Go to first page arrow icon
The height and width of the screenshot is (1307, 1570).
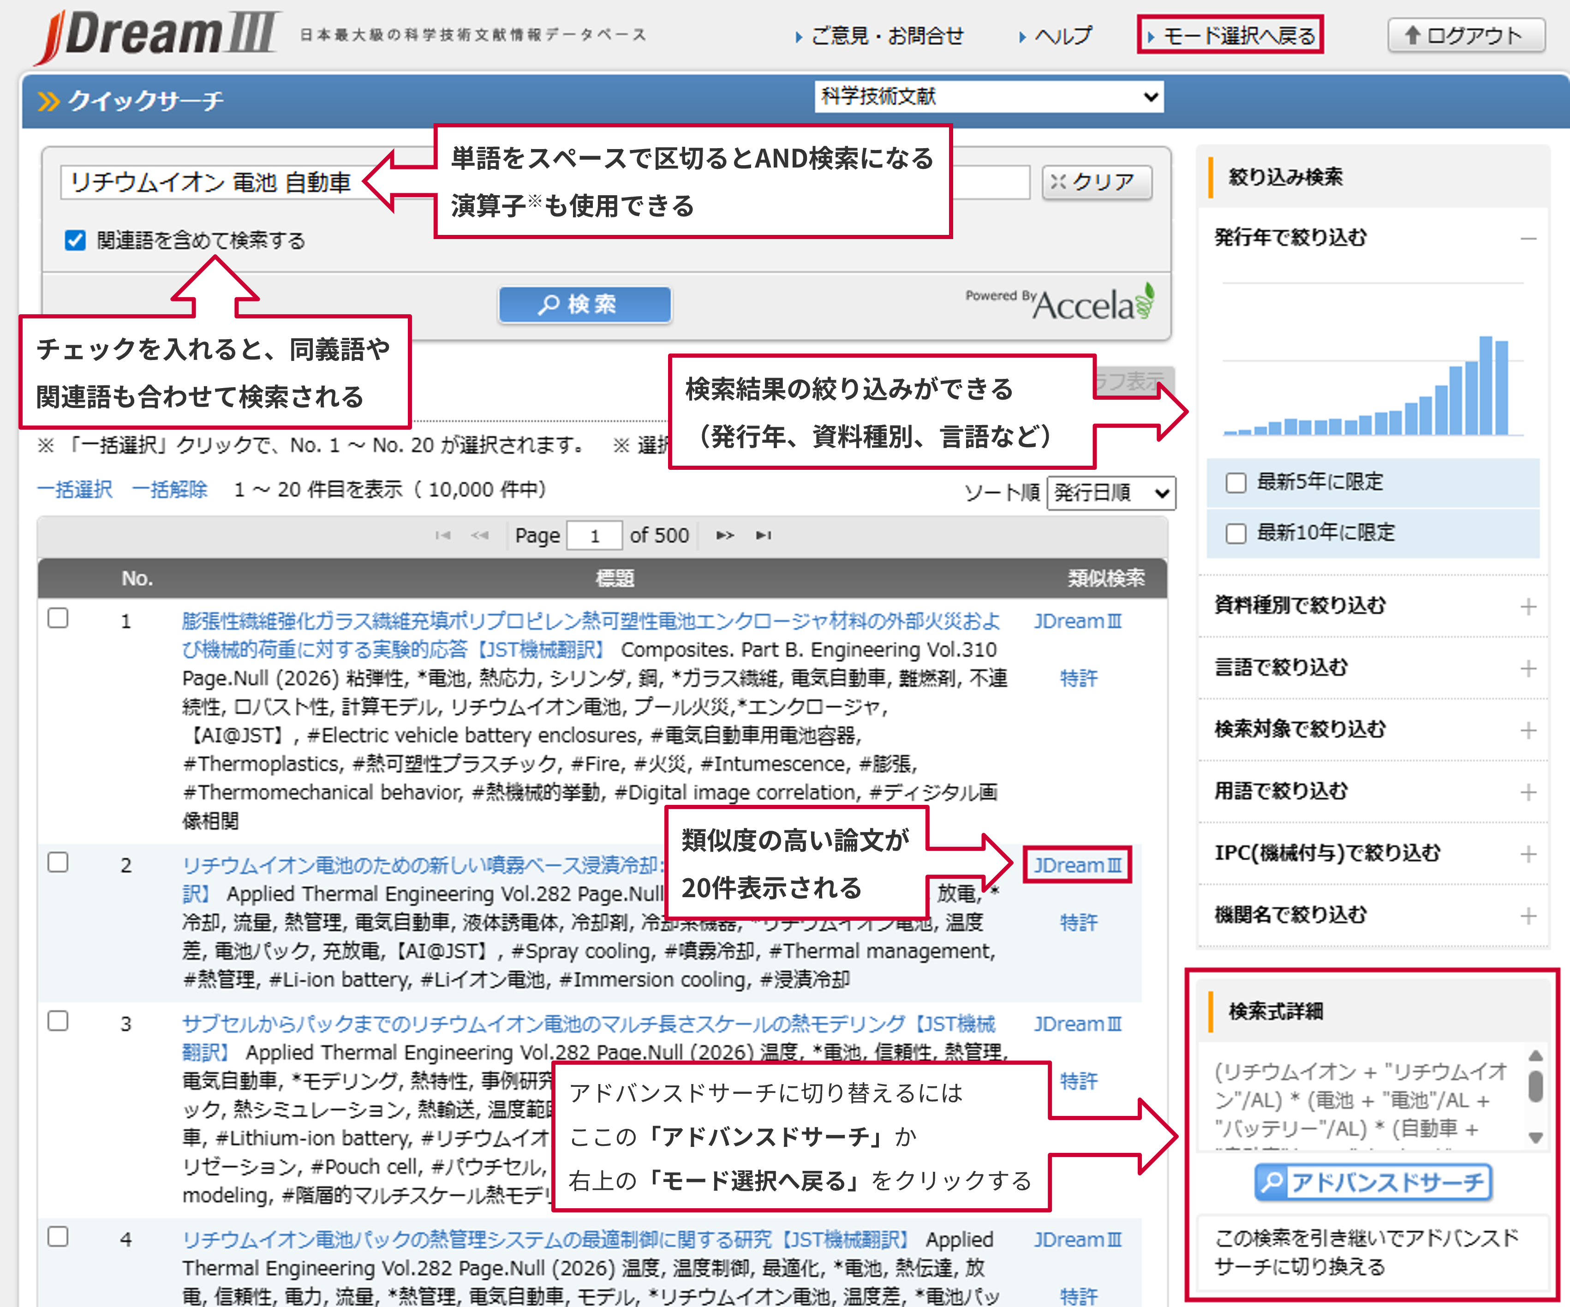coord(442,535)
